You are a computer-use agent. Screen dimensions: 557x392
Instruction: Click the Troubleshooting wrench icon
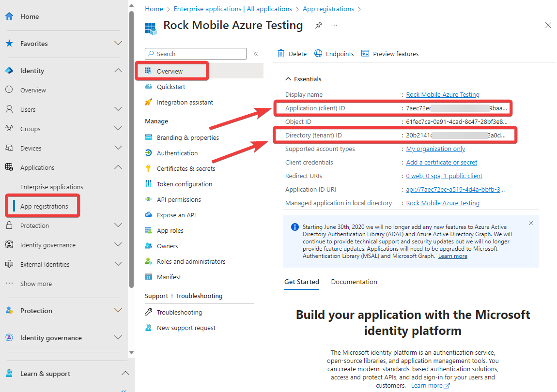pos(149,312)
